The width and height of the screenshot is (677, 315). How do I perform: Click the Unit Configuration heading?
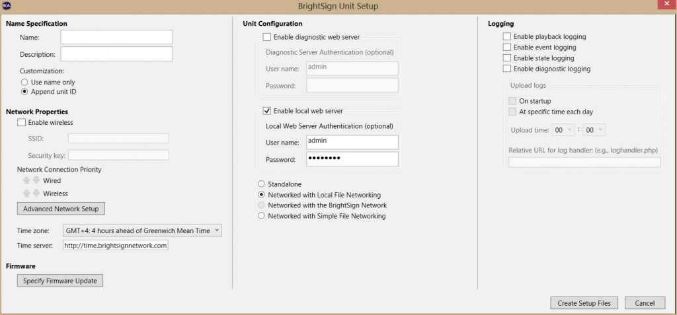(272, 24)
